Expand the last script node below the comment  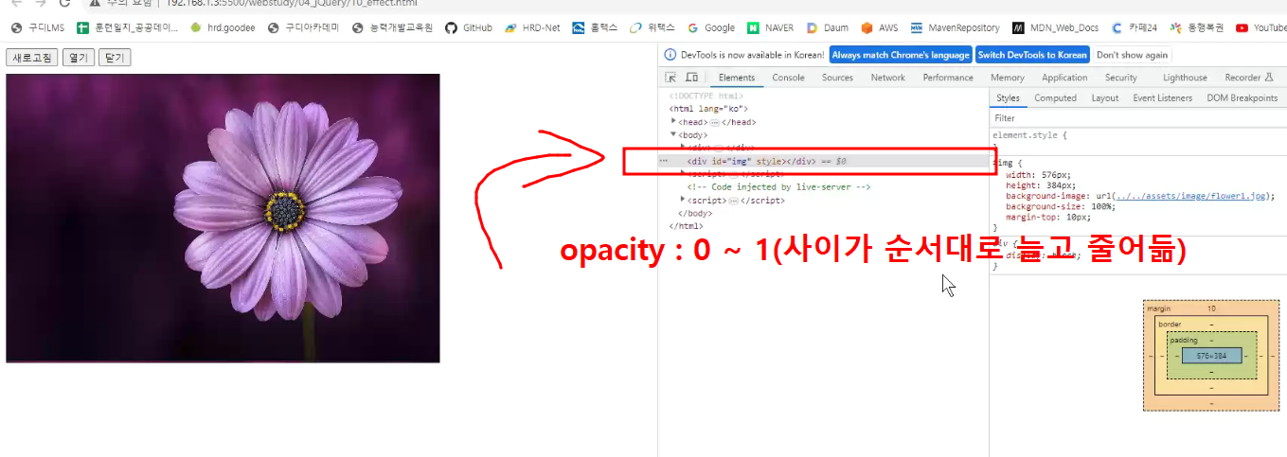684,200
